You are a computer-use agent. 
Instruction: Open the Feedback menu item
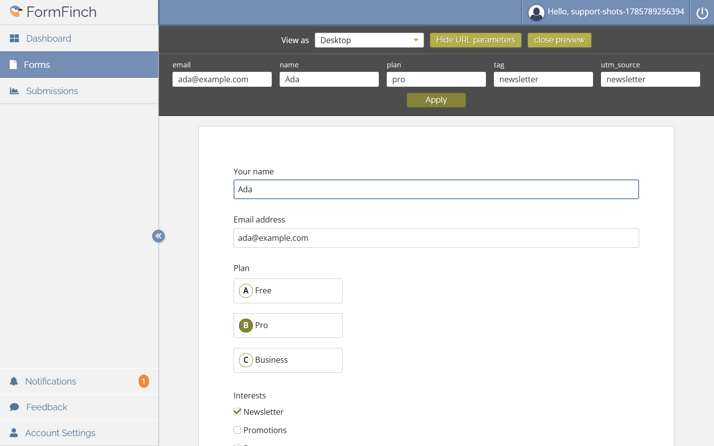(79, 407)
